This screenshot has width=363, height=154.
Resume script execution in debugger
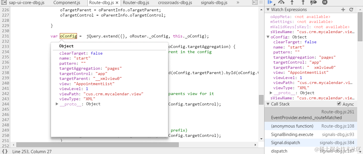pos(270,2)
